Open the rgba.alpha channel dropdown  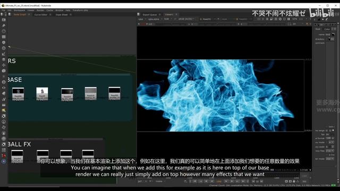click(155, 19)
